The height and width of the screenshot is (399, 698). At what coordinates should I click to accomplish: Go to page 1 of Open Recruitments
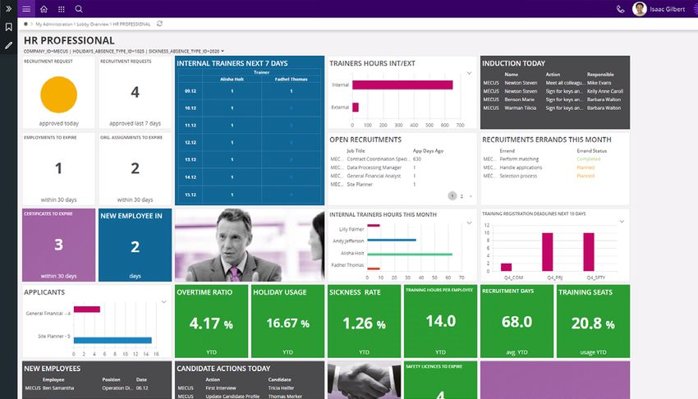[452, 195]
